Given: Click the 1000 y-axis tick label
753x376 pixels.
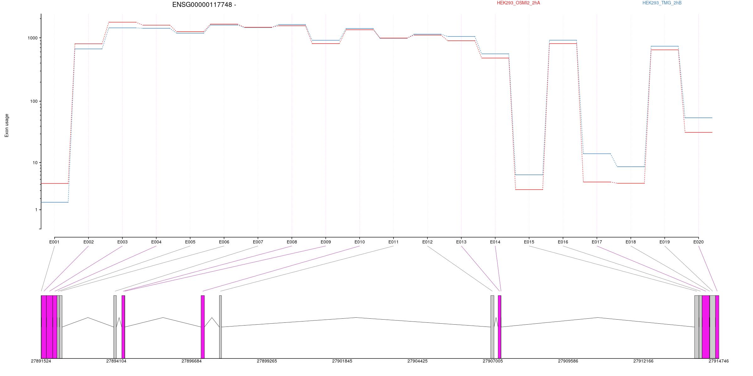Looking at the screenshot, I should click(x=33, y=38).
